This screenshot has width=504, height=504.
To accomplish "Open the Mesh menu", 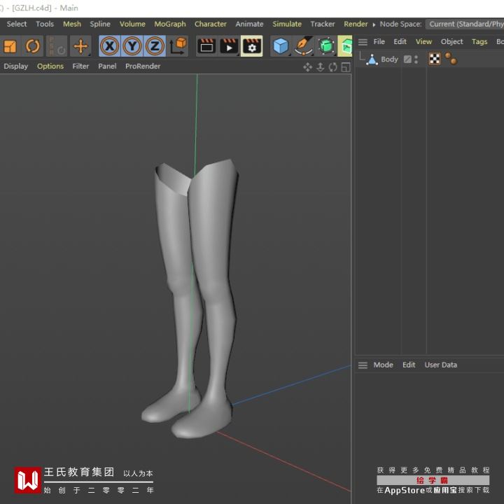I will point(72,24).
